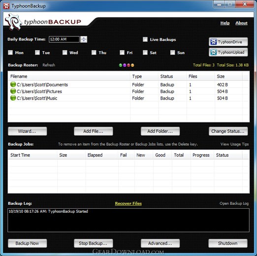Tick the Fri day checkbox
The height and width of the screenshot is (256, 257).
coord(122,53)
